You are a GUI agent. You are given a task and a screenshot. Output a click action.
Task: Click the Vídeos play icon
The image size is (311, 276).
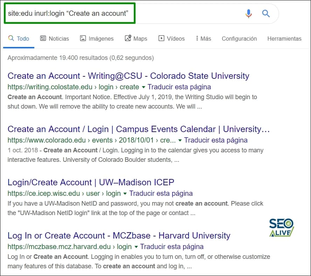point(161,38)
